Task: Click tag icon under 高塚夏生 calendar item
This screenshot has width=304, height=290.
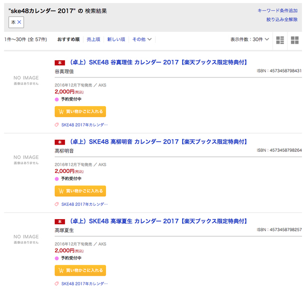Action: point(57,284)
